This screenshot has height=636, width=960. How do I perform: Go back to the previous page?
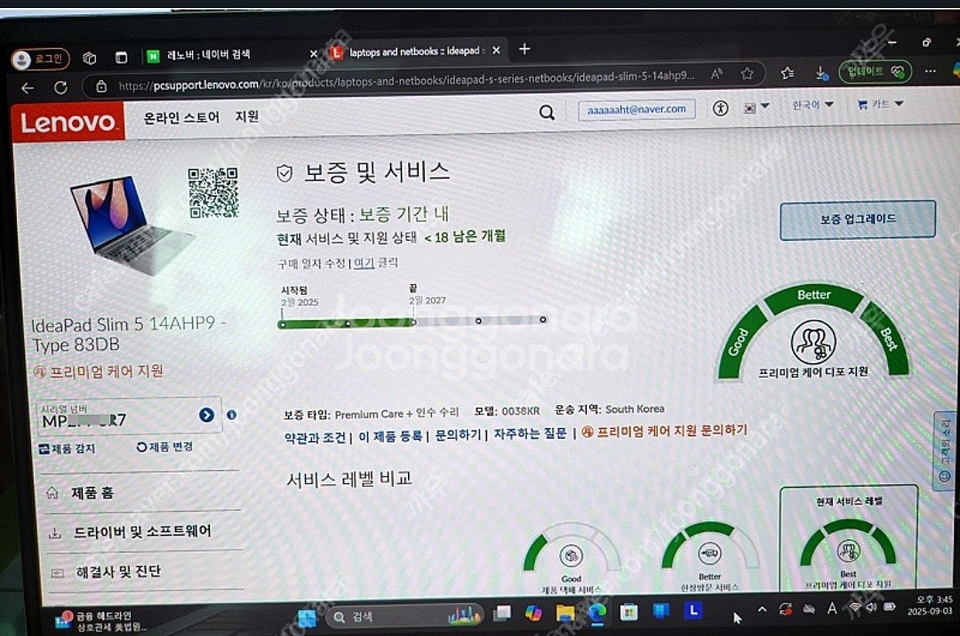pyautogui.click(x=28, y=88)
